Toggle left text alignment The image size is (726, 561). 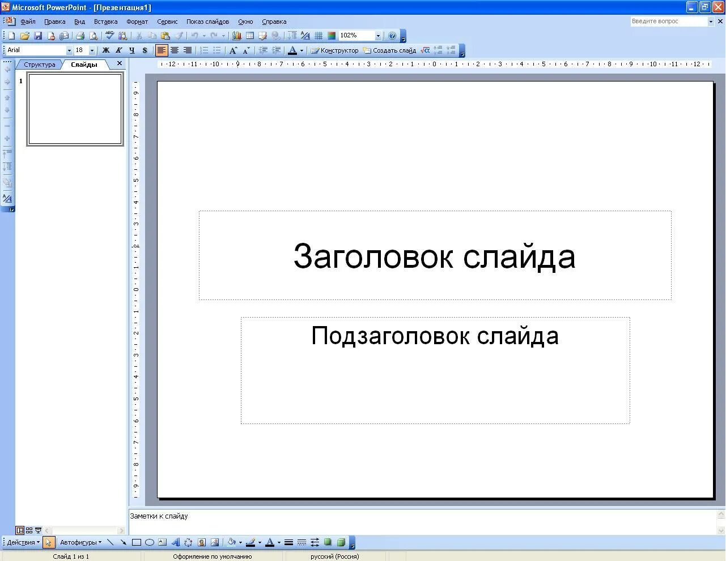click(162, 50)
